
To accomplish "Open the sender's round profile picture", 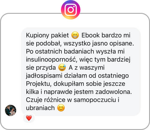I will (10, 110).
